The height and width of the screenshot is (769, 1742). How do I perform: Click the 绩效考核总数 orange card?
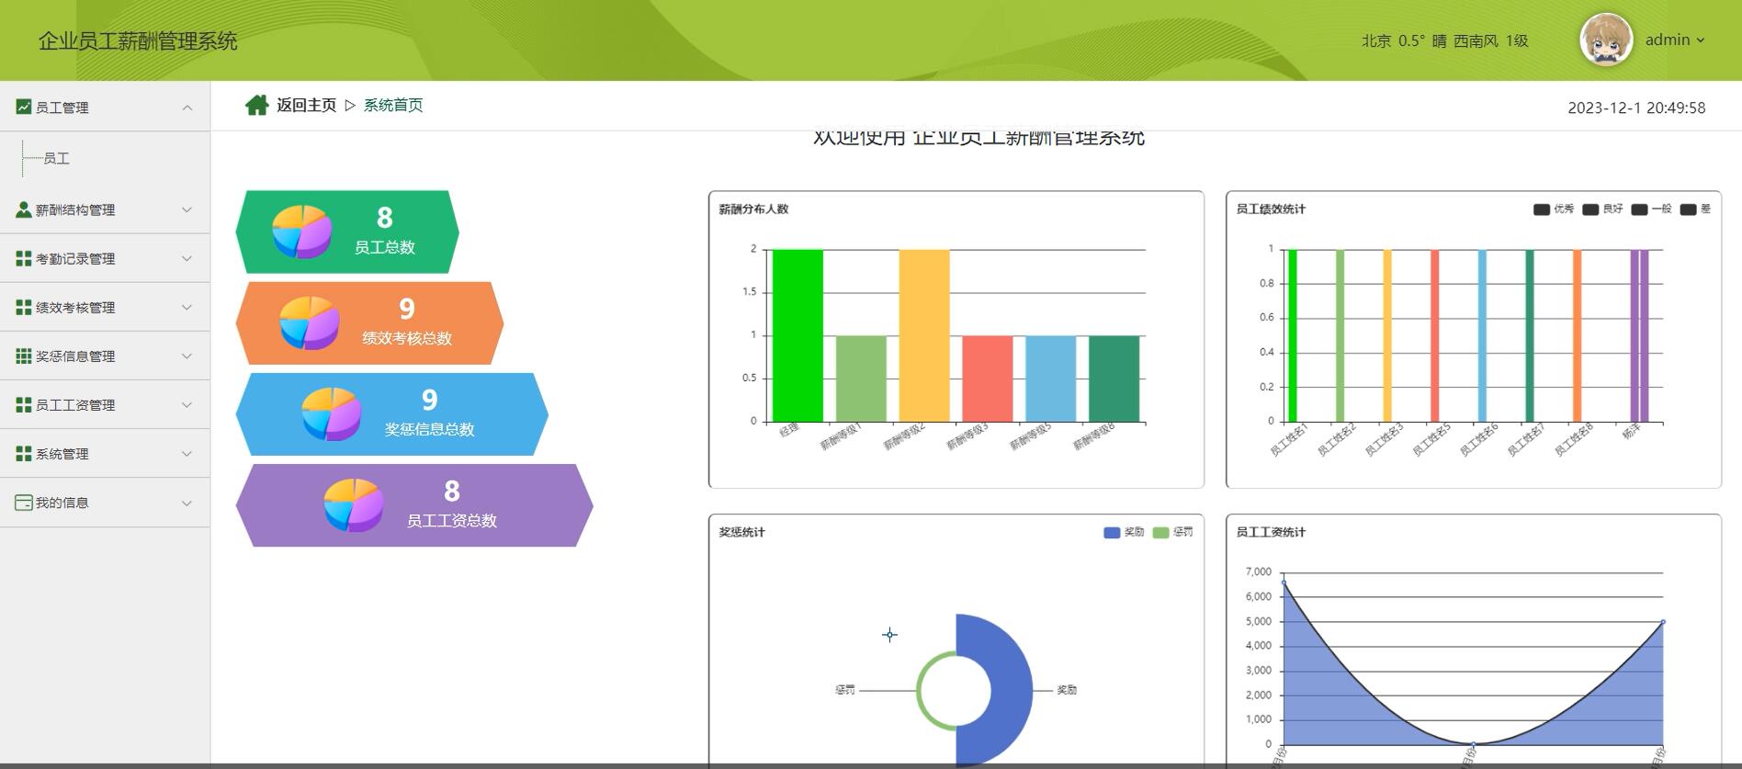click(369, 323)
